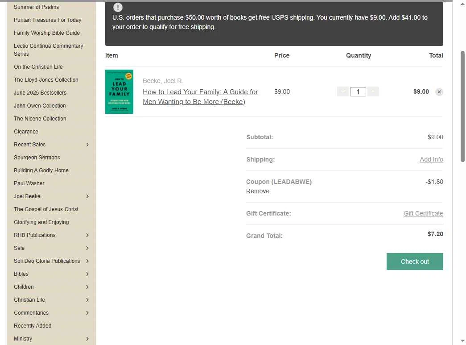
Task: Open Lectio Continua Commentary Series
Action: [x=49, y=50]
